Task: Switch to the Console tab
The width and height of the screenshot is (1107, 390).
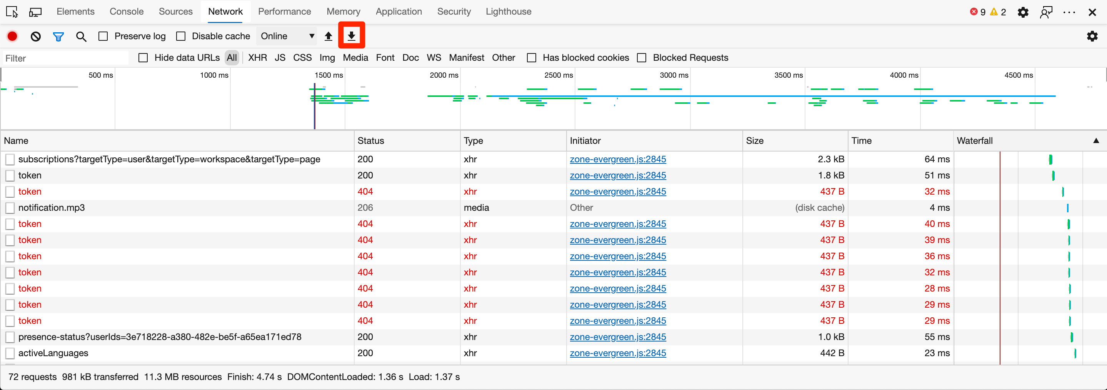Action: click(x=126, y=12)
